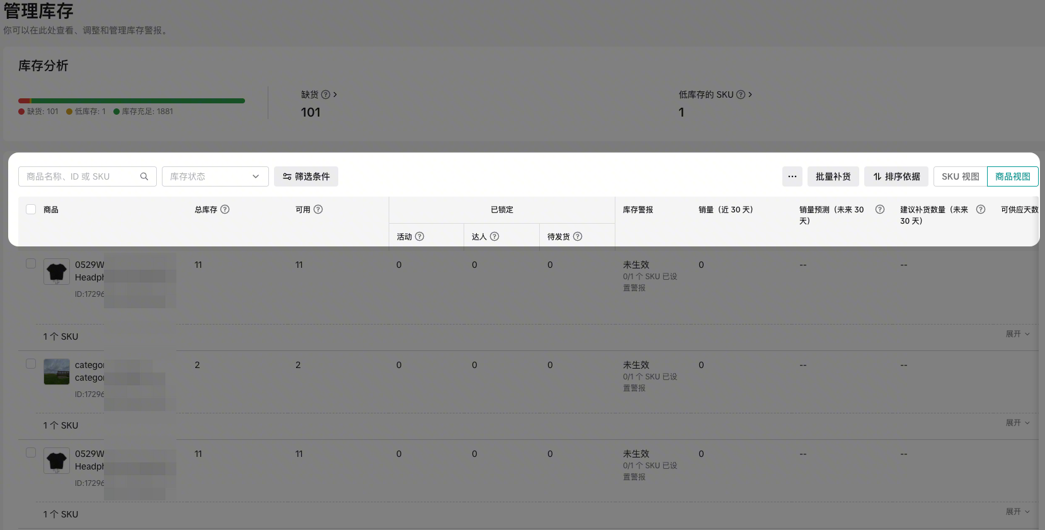Toggle the select-all checkbox in 商品 header
The image size is (1045, 530).
click(x=31, y=209)
